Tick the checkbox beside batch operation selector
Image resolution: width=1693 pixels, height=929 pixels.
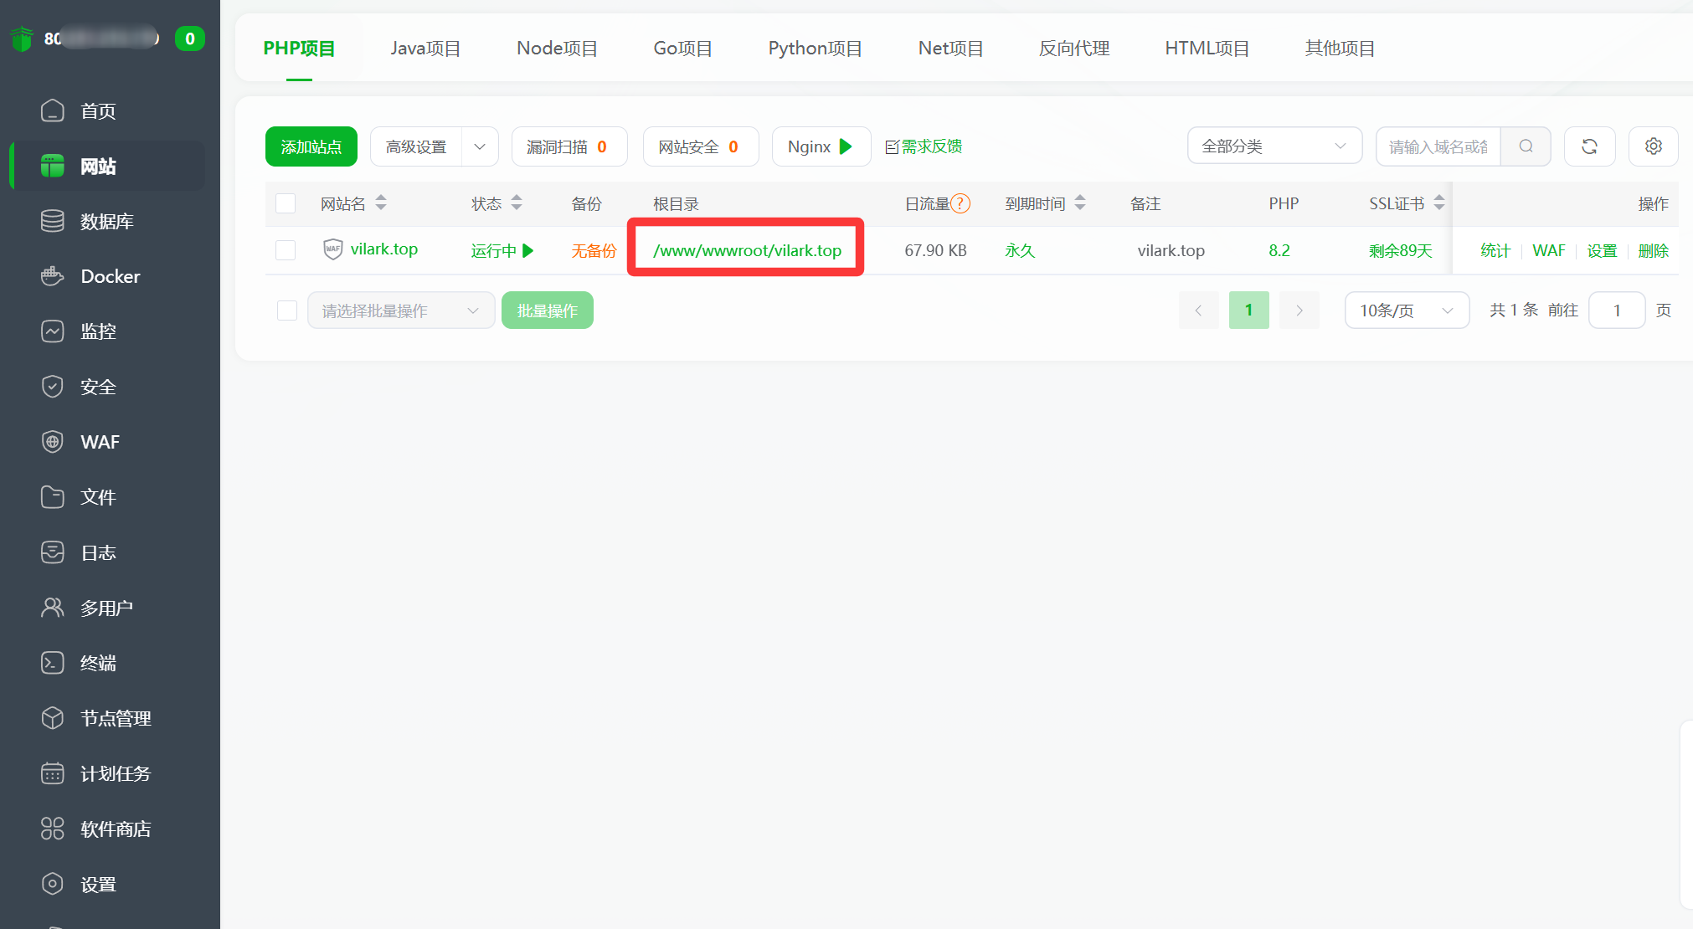coord(287,311)
